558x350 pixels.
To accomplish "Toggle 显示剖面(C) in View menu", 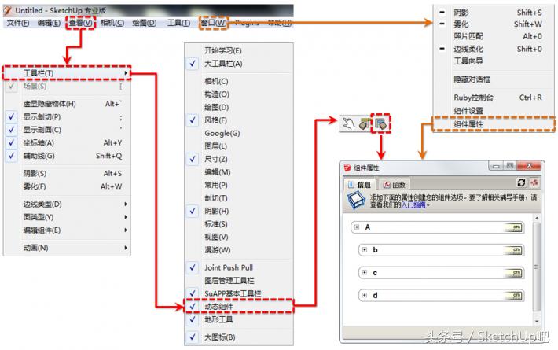I will click(11, 130).
